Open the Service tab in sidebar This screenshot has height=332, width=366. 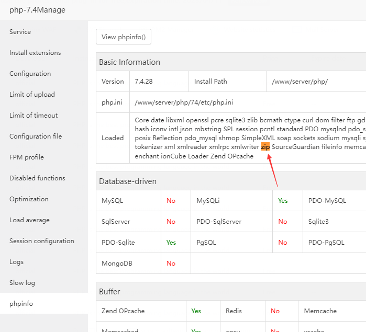(20, 32)
